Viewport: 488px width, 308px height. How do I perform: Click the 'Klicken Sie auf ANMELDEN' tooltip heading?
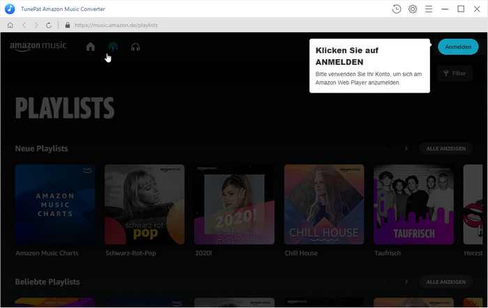347,56
